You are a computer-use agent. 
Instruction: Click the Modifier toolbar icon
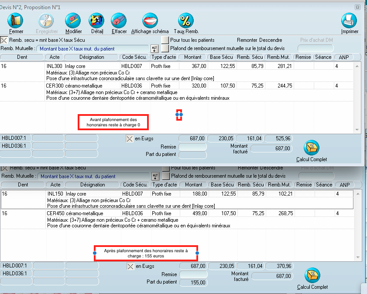tap(73, 21)
